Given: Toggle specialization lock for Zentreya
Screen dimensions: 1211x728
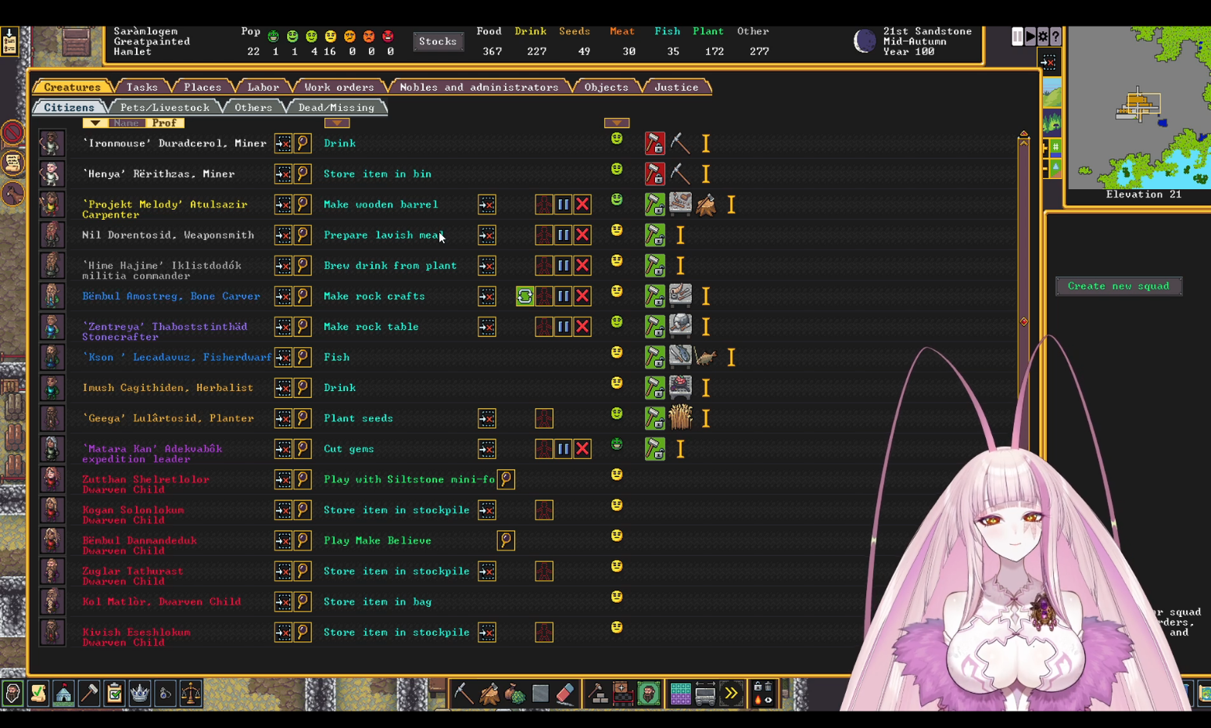Looking at the screenshot, I should click(655, 326).
